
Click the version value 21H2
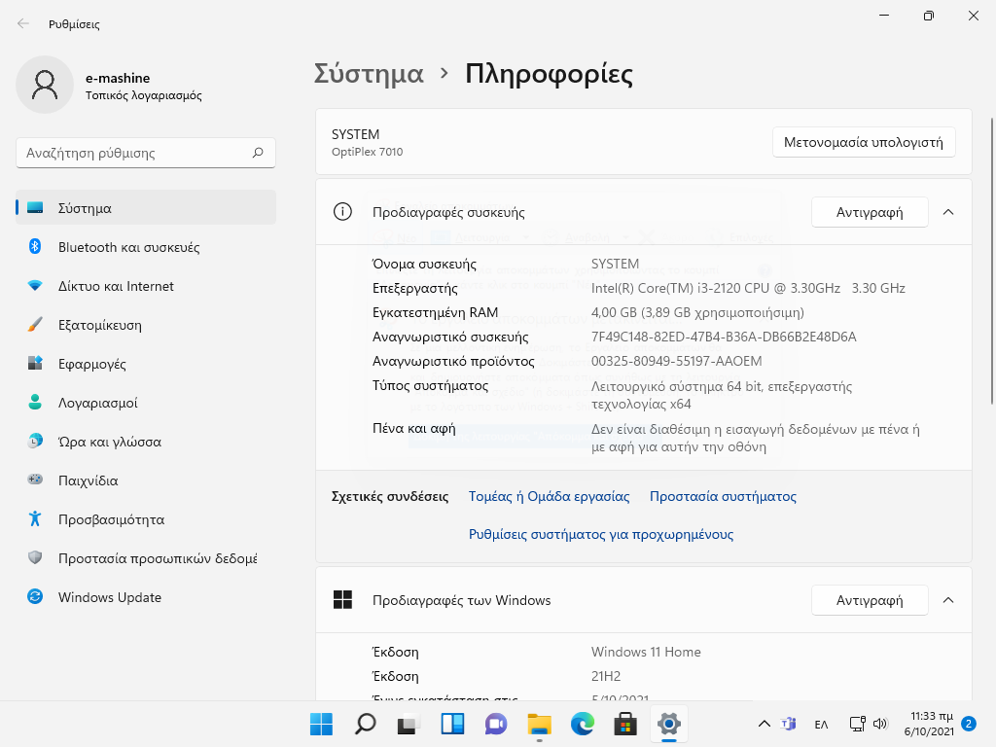click(x=606, y=676)
